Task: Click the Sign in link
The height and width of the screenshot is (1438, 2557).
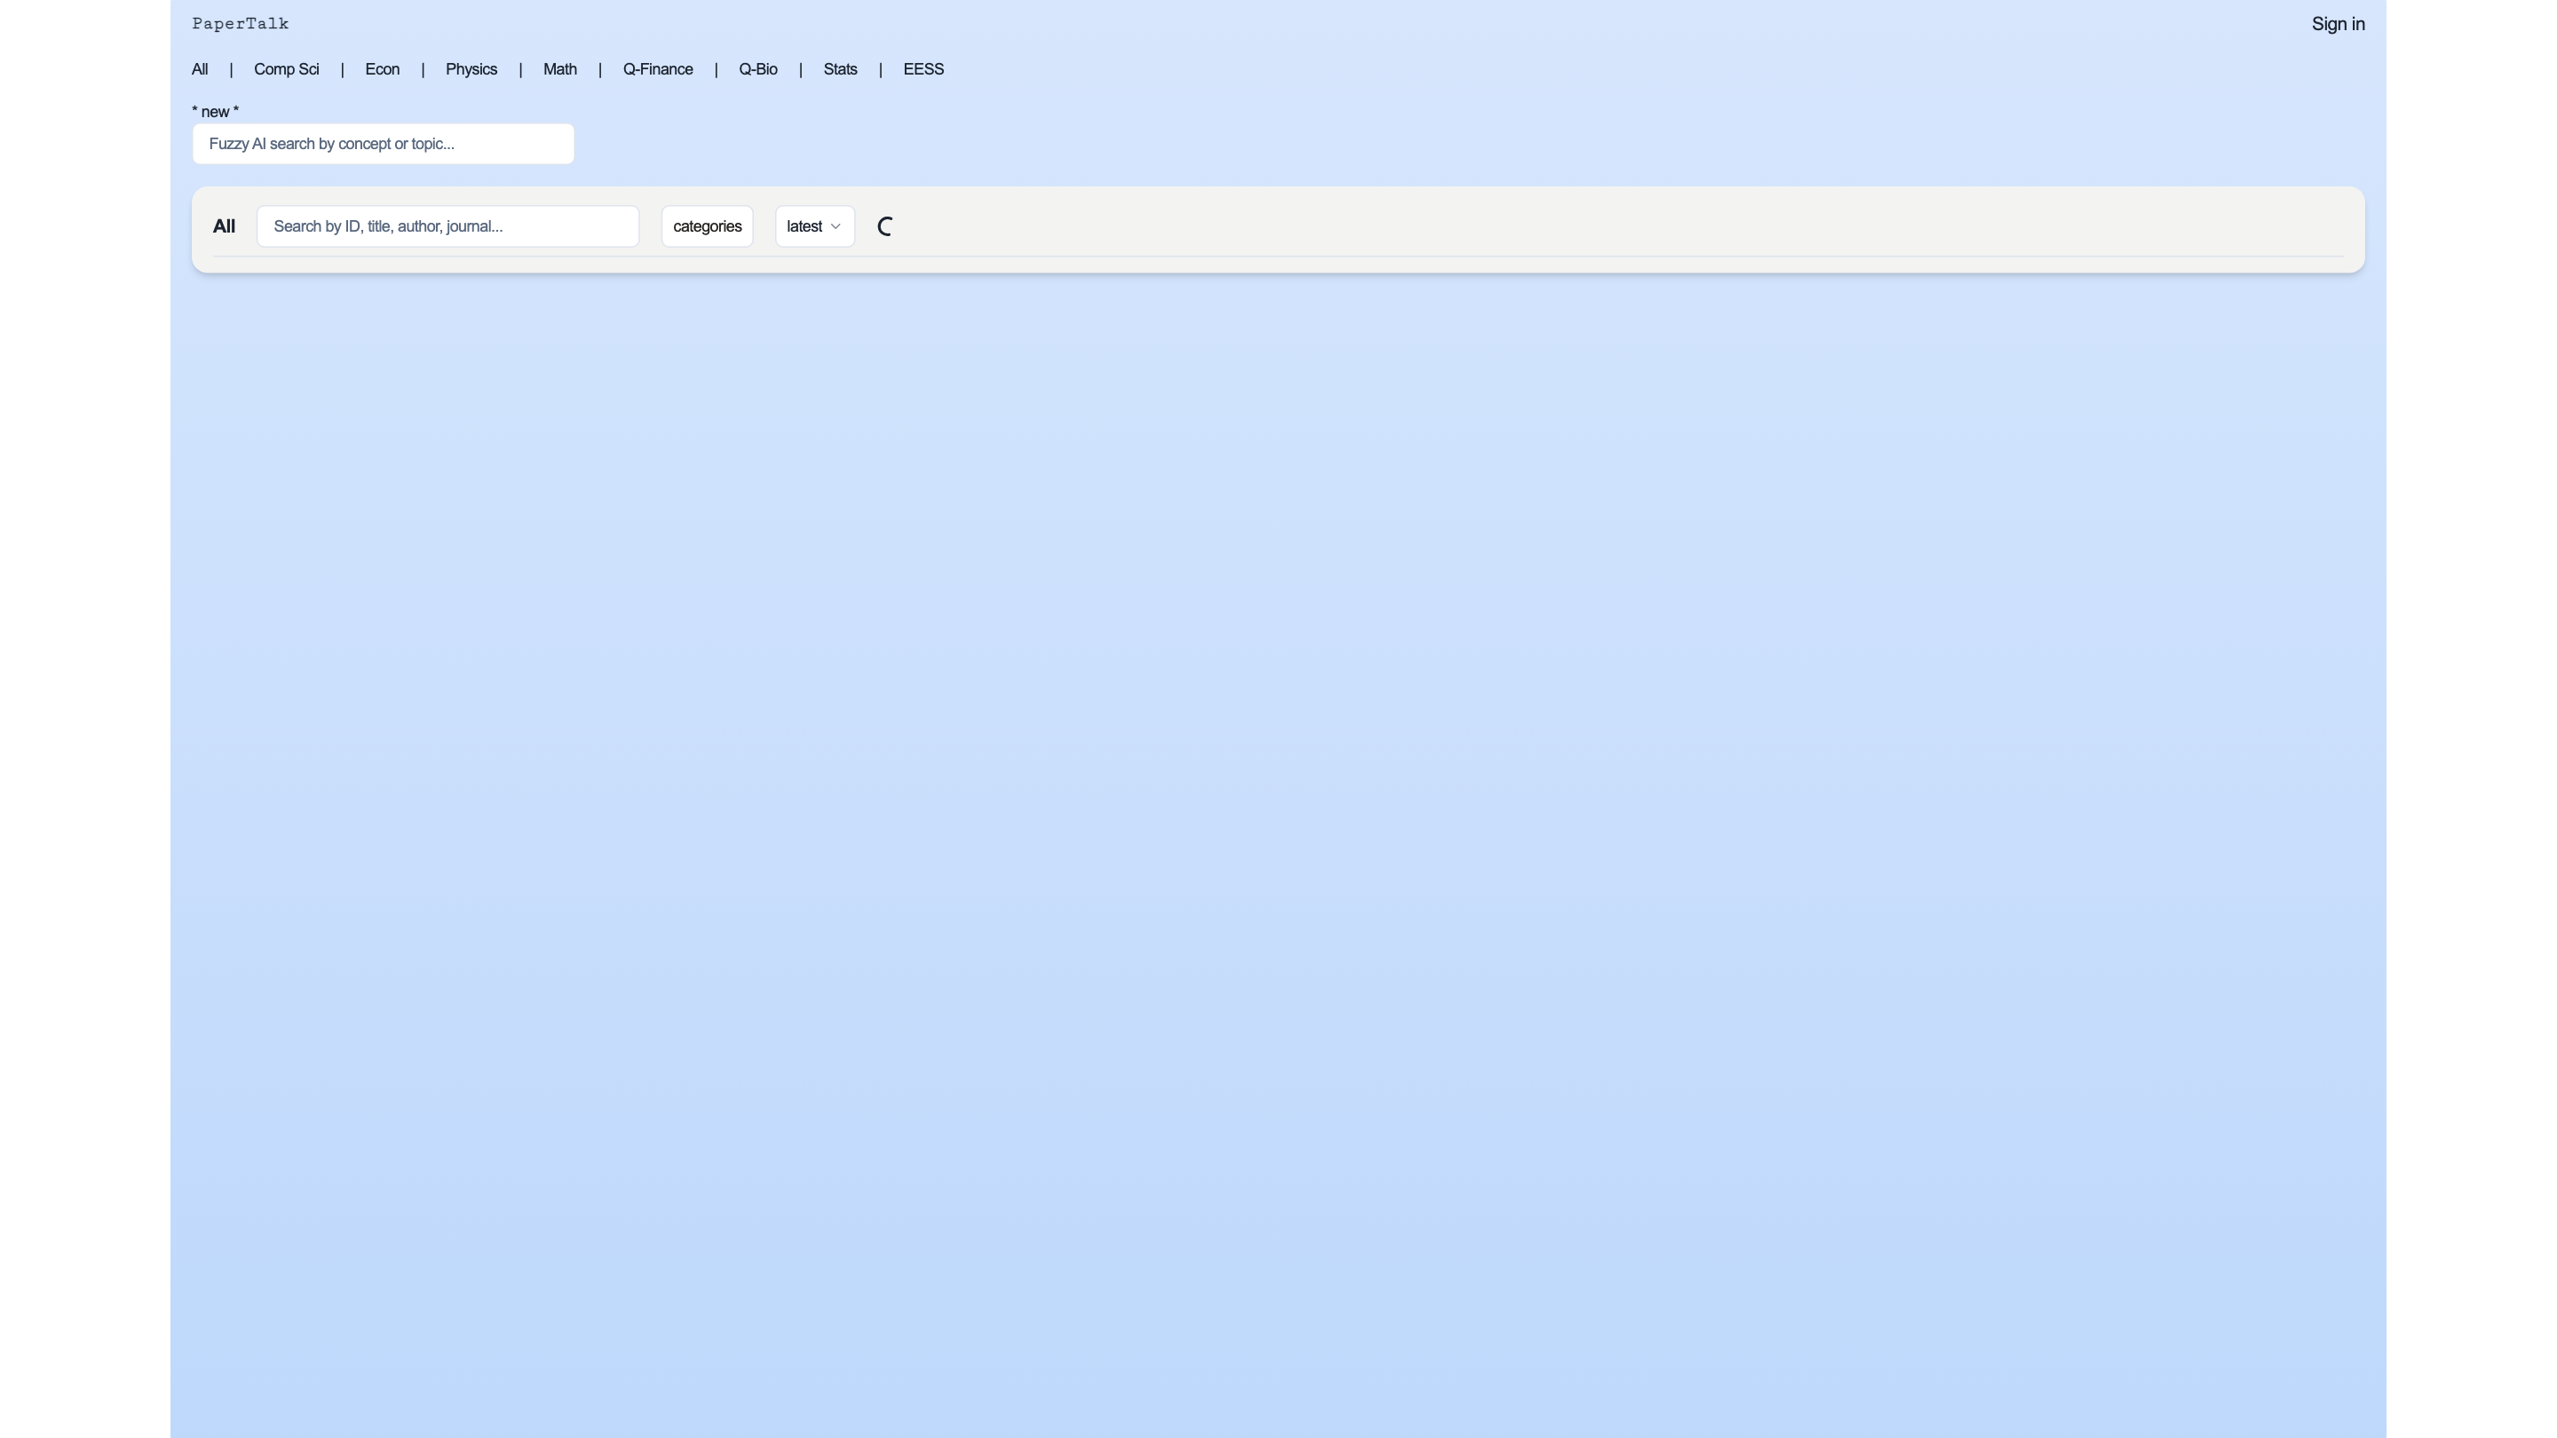Action: click(2337, 24)
